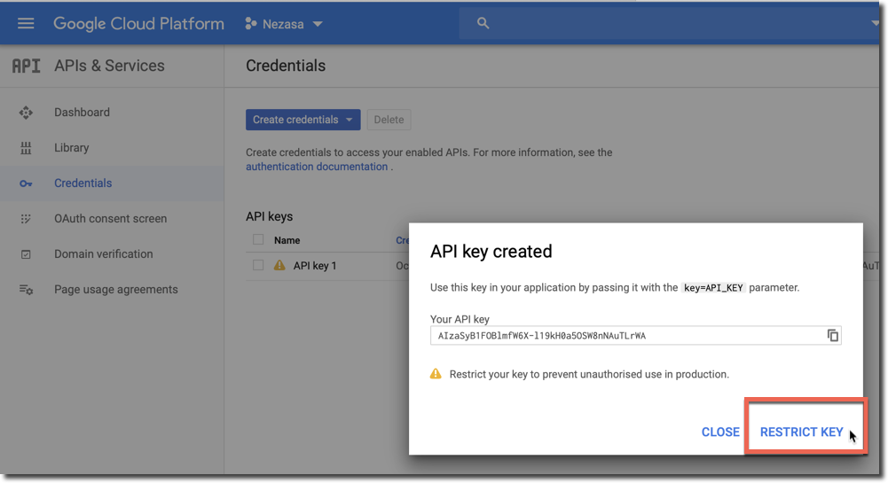Open the Nezasa project selector dropdown
The image size is (888, 483).
(284, 24)
